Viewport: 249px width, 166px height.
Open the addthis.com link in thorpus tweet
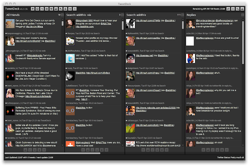85,27
